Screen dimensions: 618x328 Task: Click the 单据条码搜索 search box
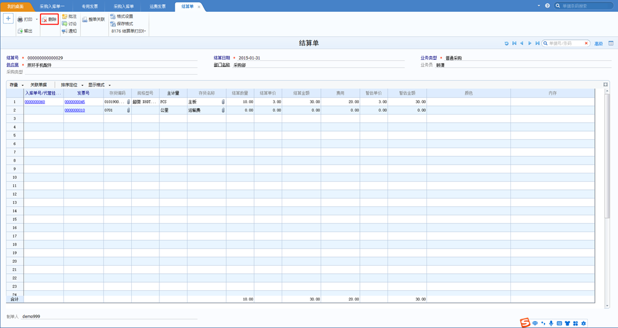coord(584,6)
